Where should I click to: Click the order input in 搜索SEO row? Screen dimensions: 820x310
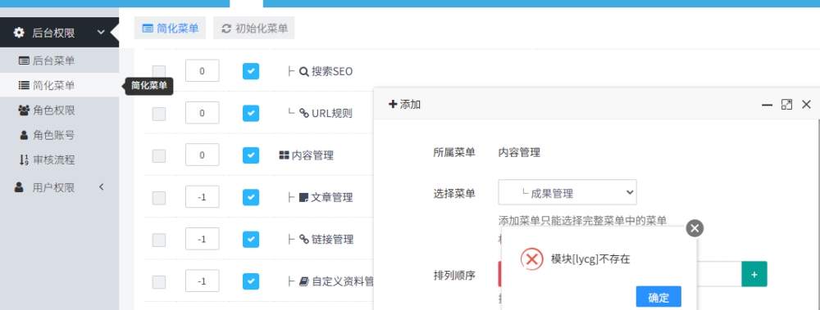203,71
